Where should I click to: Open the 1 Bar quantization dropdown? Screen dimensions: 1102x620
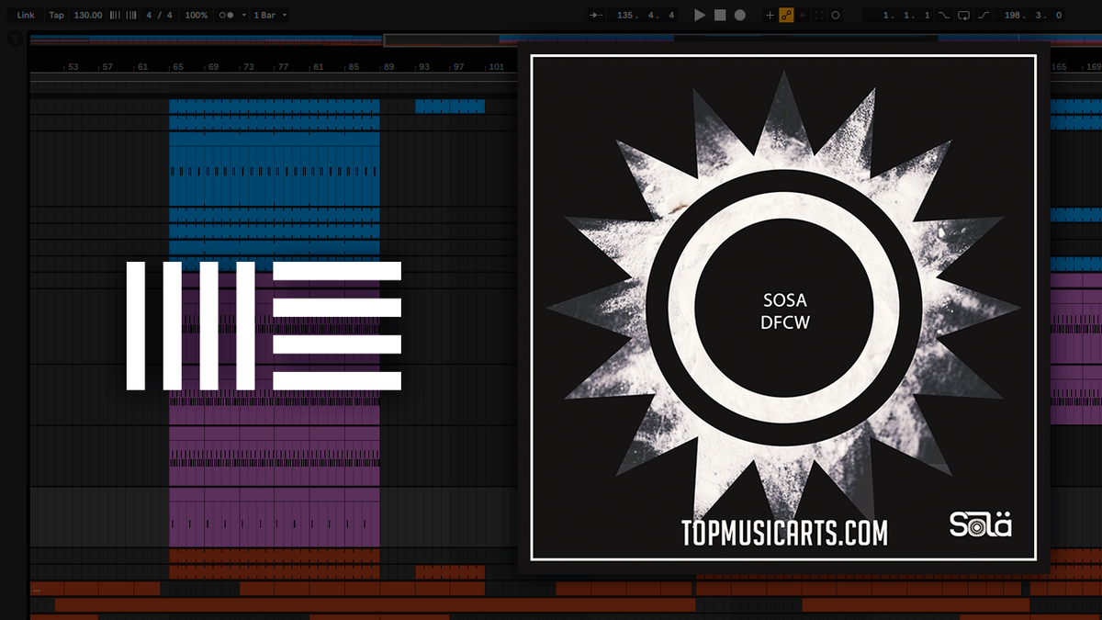(283, 15)
